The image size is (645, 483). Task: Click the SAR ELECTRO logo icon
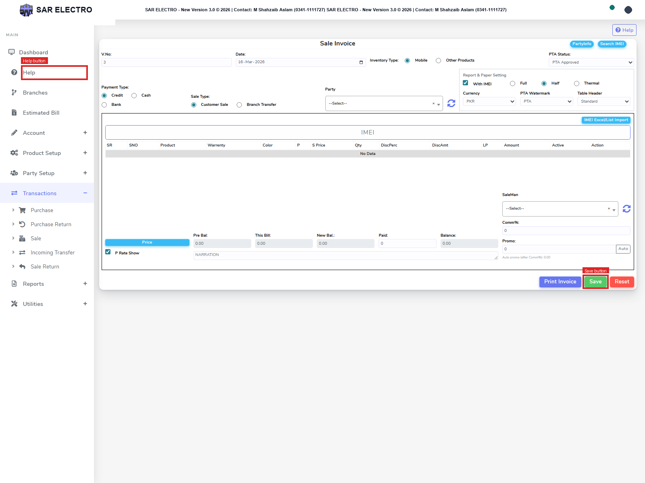(26, 10)
